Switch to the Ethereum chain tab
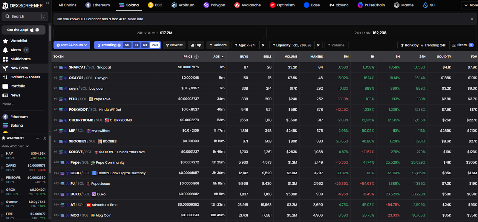Screen dimensions: 478x222 click(x=98, y=5)
